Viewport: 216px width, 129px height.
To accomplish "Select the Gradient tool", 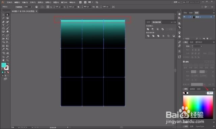I will tap(7, 46).
